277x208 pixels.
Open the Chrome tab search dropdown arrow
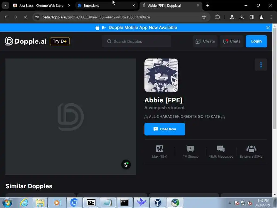pos(5,5)
